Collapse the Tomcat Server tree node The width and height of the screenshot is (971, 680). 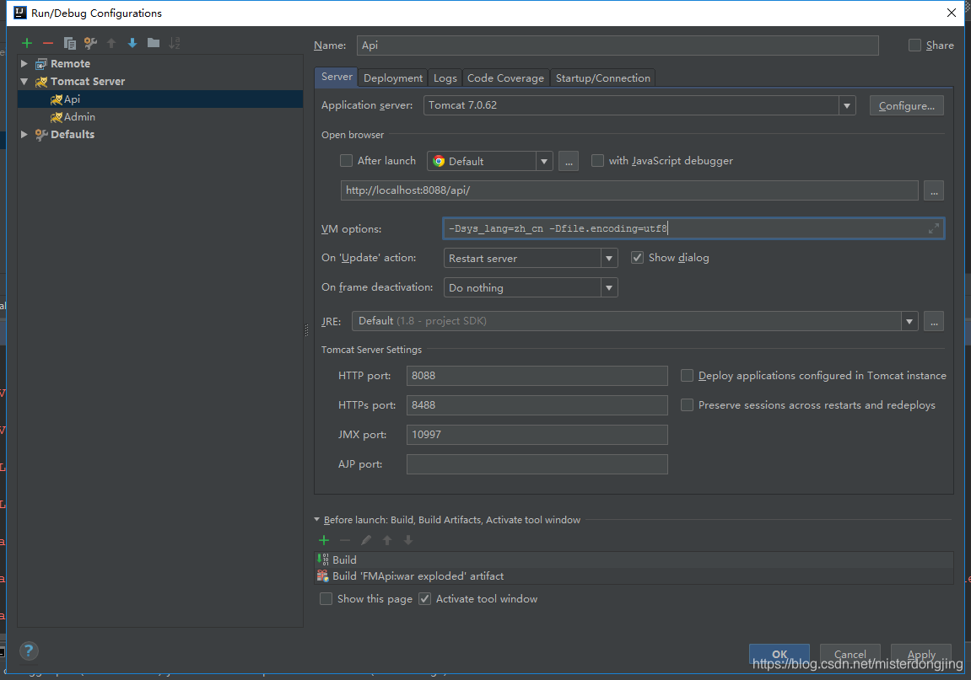coord(24,82)
